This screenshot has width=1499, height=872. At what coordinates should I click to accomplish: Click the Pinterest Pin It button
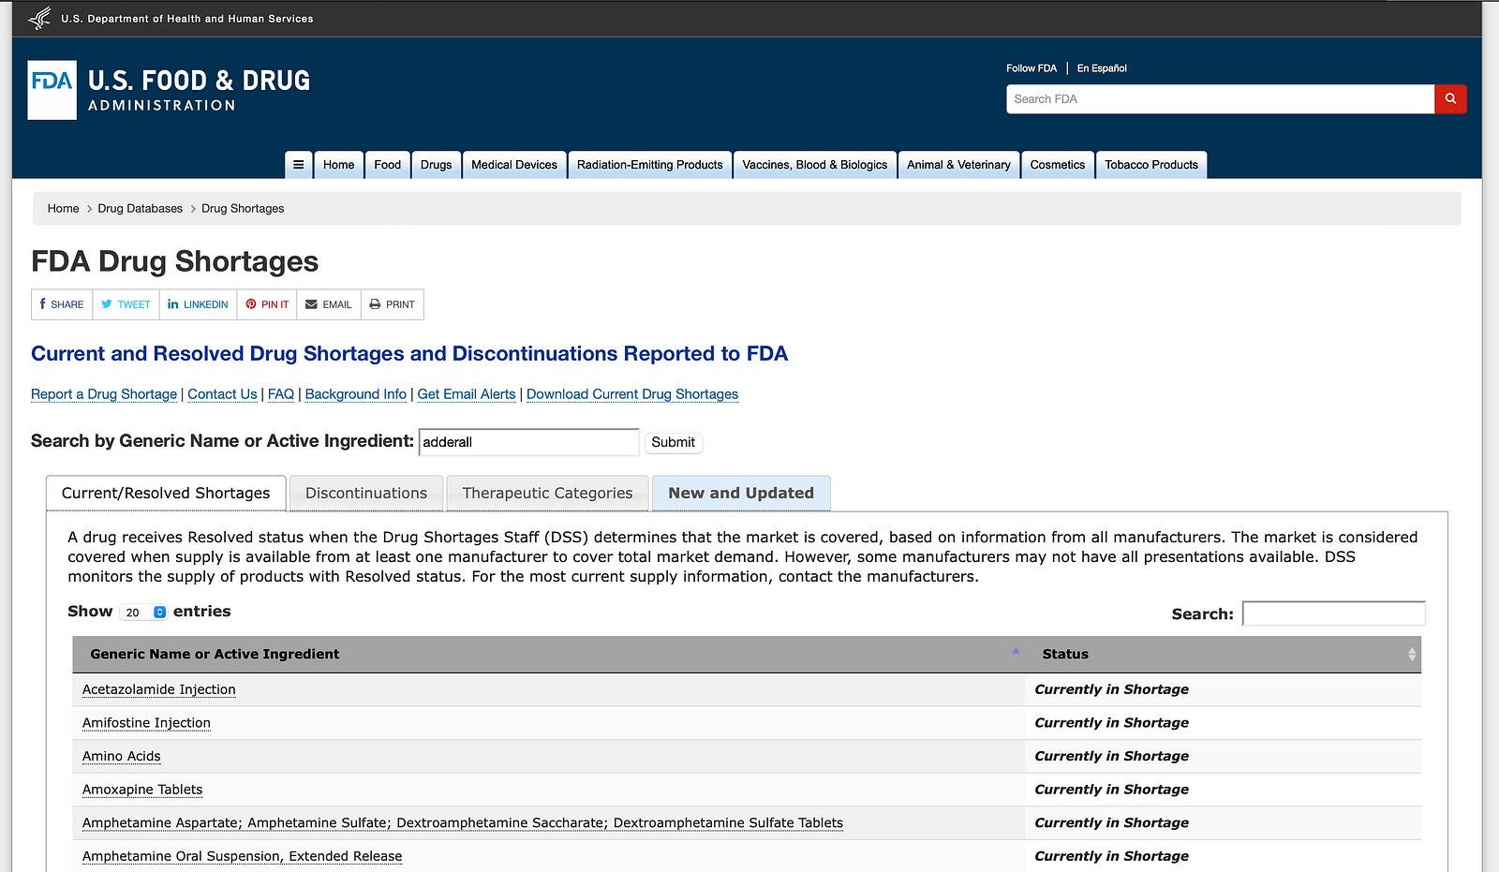(267, 304)
